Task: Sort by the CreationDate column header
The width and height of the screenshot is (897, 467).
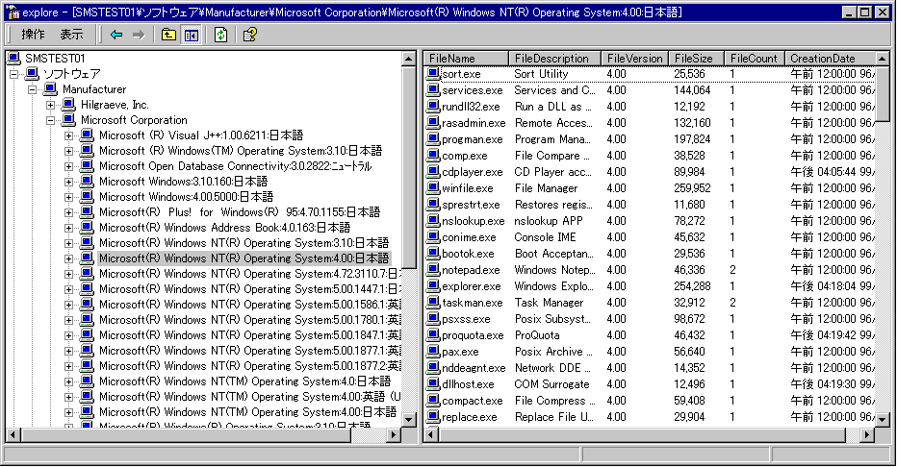Action: (830, 59)
